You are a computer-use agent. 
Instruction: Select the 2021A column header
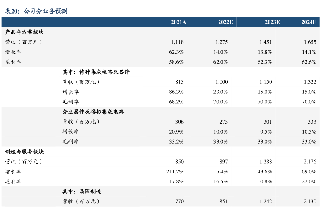(179, 22)
